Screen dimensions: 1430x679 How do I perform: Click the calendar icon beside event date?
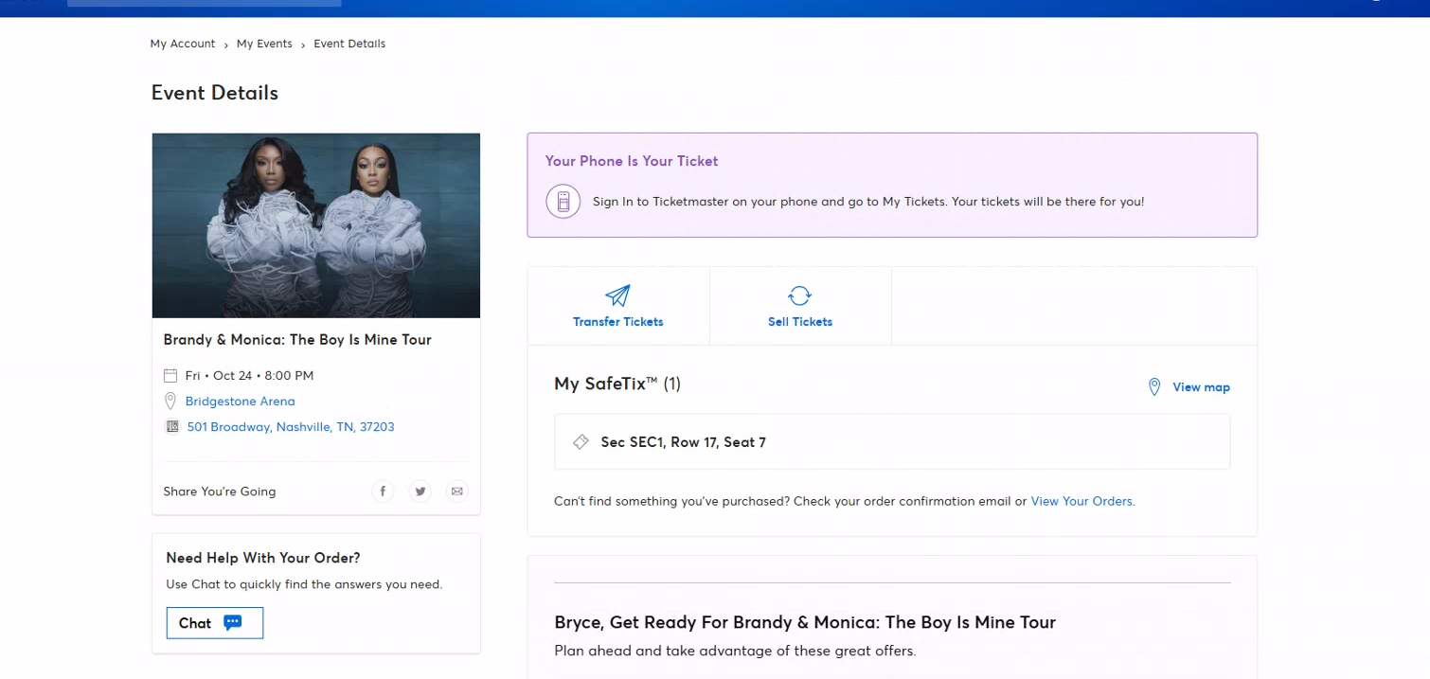170,375
